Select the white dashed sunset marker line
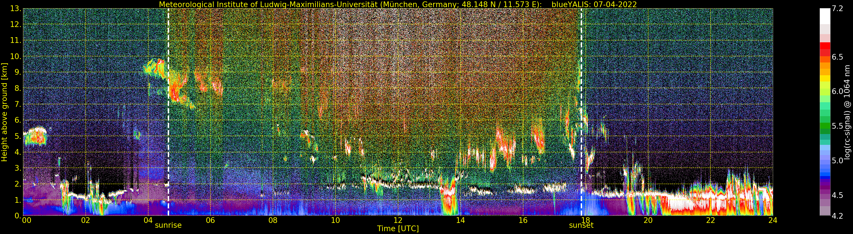The width and height of the screenshot is (853, 234). click(582, 112)
